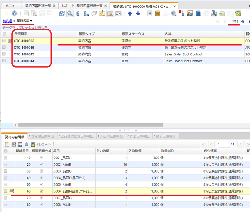Click the blue Product Info icon

(x=198, y=13)
